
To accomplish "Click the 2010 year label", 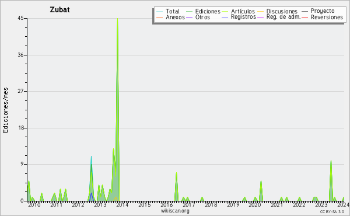I will [34, 204].
